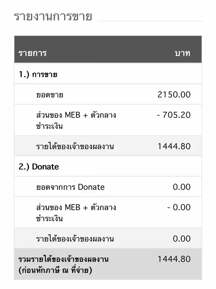The image size is (216, 289).
Task: Select the final 1444.80 total amount
Action: pyautogui.click(x=174, y=259)
